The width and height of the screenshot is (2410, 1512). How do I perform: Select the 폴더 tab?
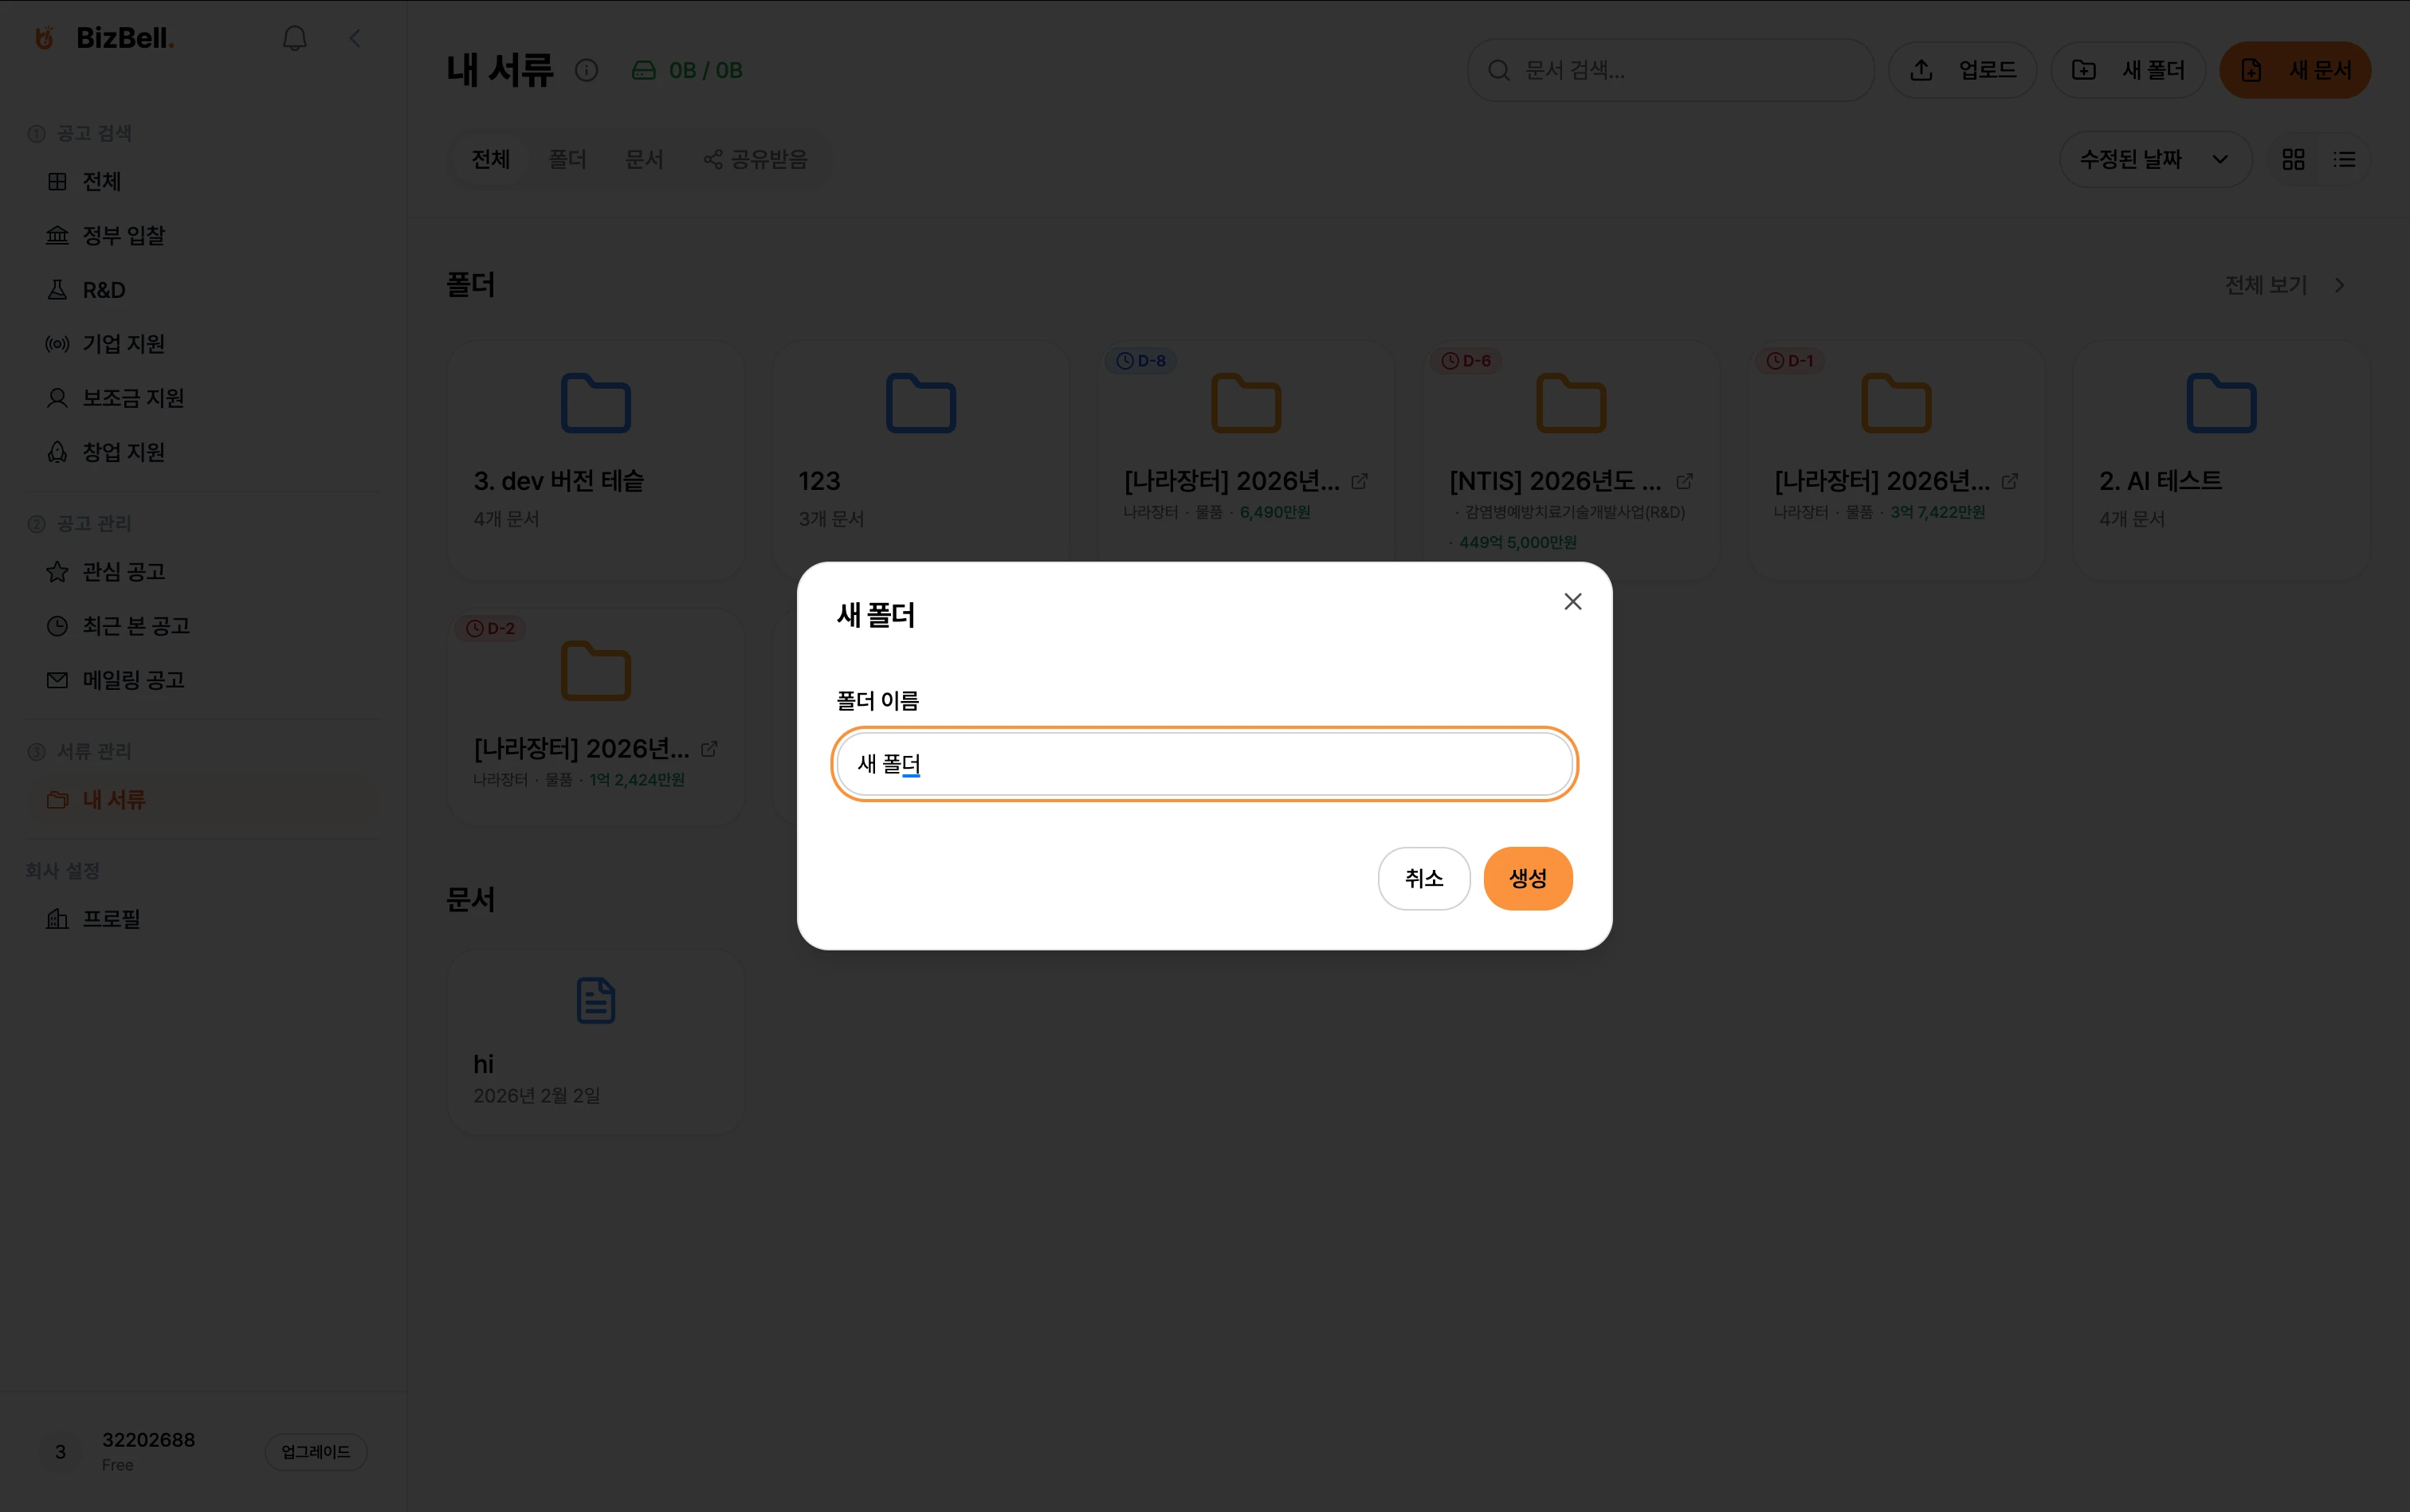567,159
